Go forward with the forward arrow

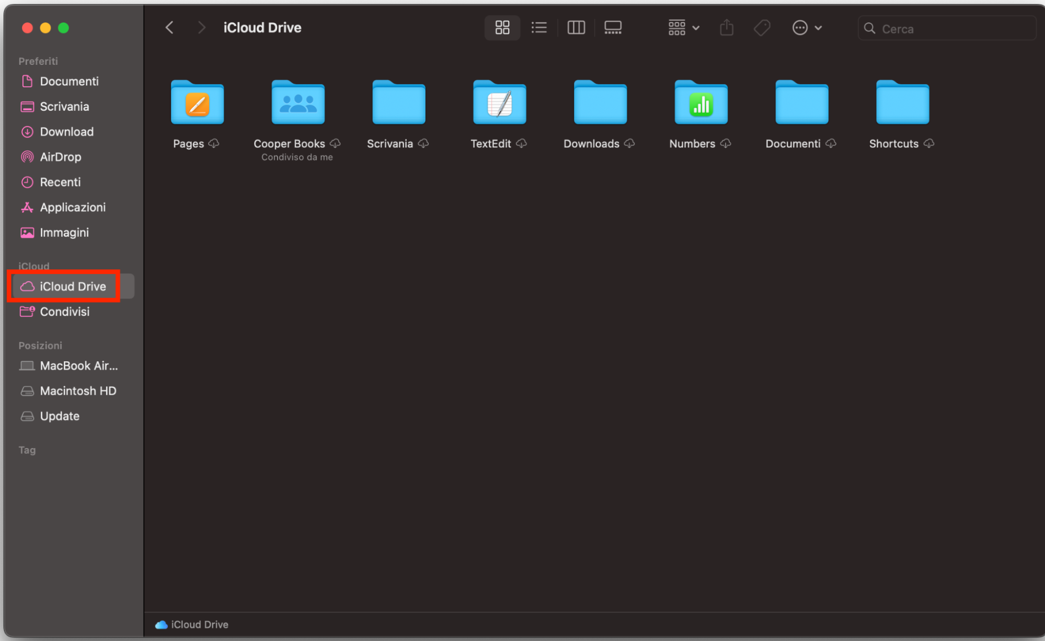click(201, 28)
